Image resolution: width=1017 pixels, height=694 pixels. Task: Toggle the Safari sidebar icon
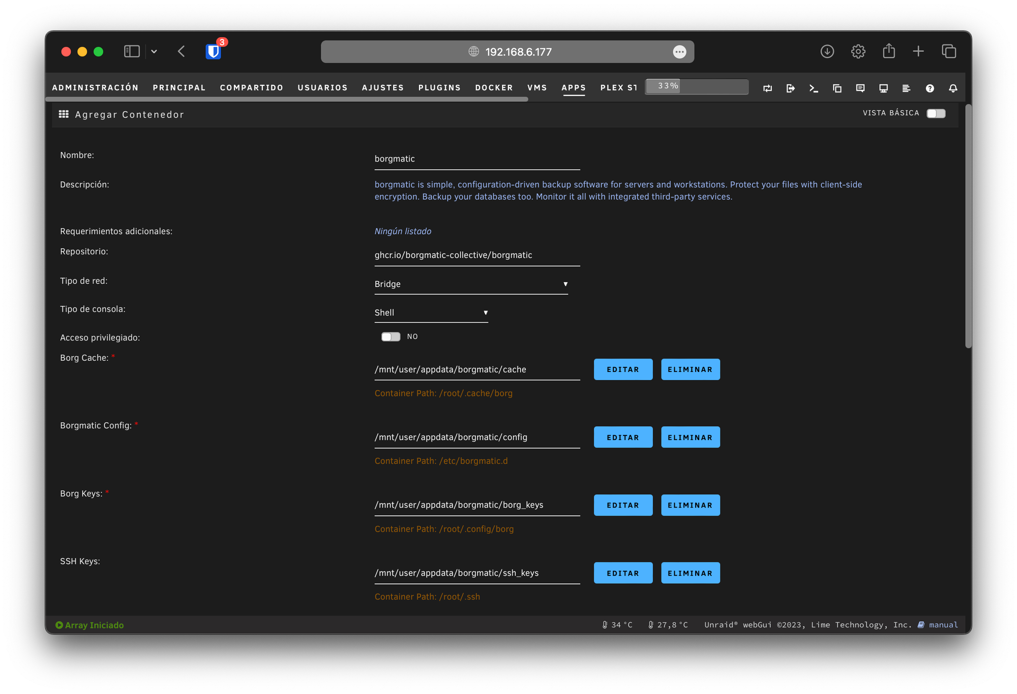(132, 51)
